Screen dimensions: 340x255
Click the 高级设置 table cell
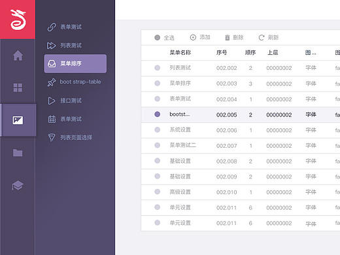(x=180, y=192)
